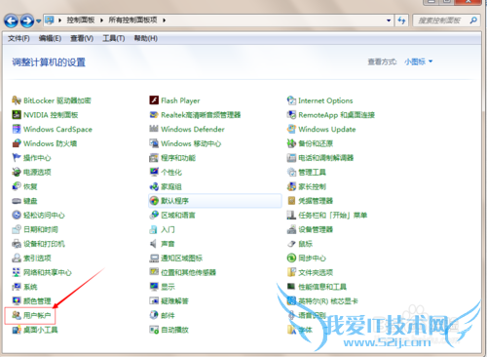Expand recent pages dropdown beside Forward
The width and height of the screenshot is (487, 357).
[39, 20]
